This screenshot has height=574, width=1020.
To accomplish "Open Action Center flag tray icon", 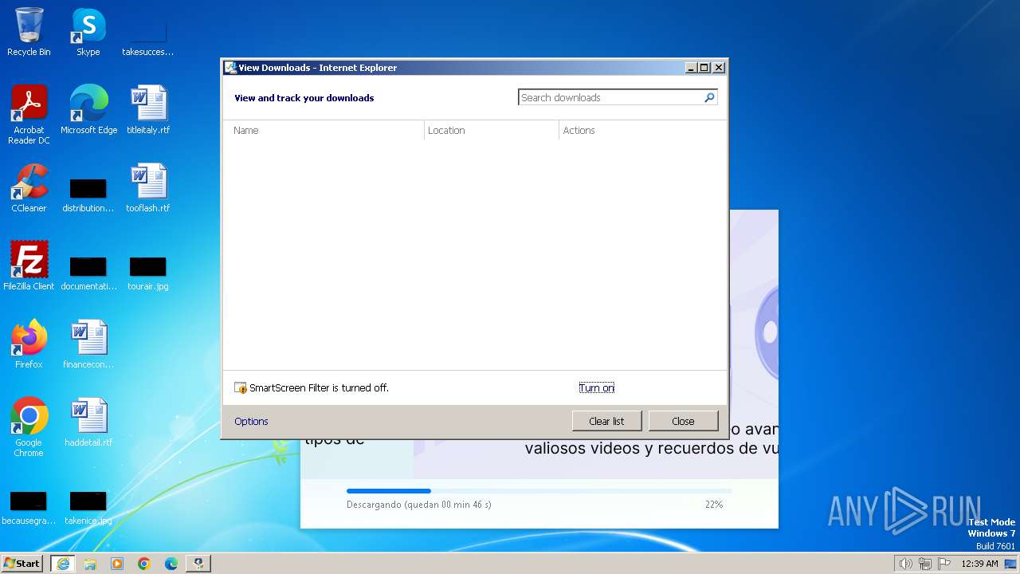I will [944, 564].
